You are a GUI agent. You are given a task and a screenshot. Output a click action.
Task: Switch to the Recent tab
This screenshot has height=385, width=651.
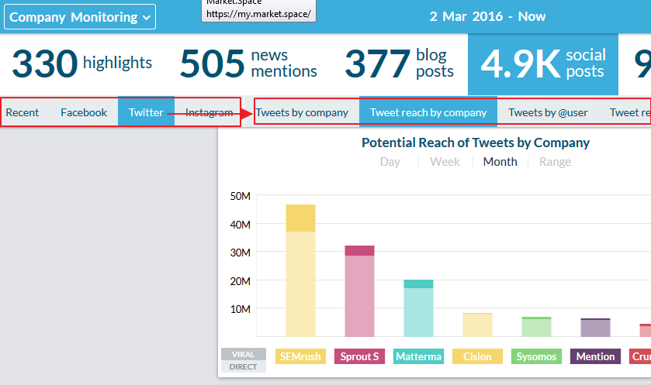point(22,112)
